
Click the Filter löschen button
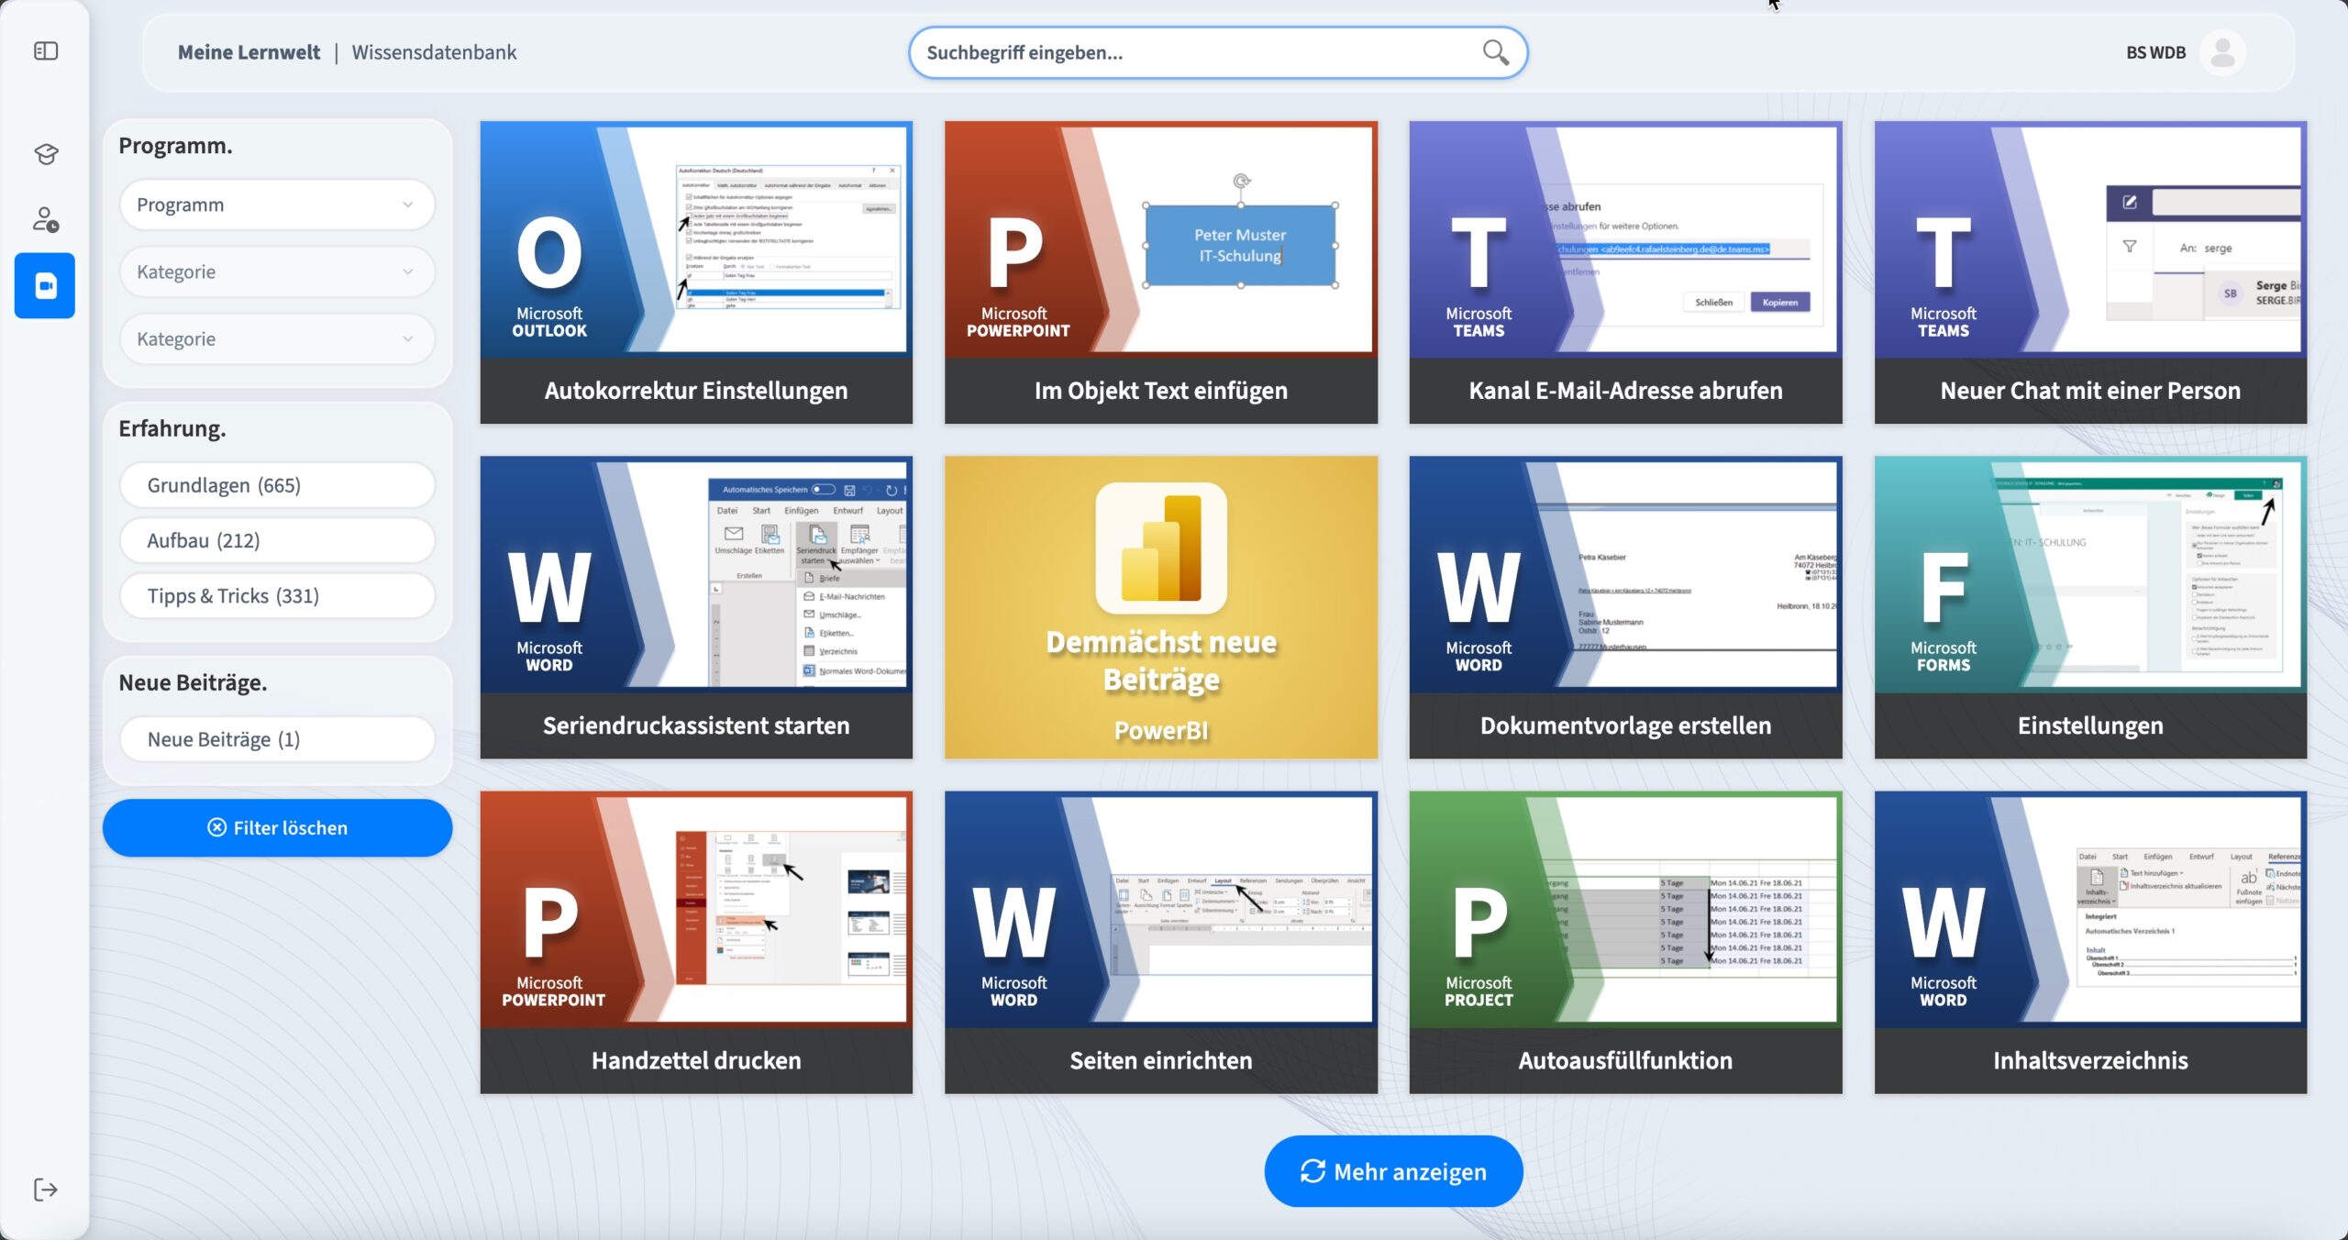click(277, 827)
